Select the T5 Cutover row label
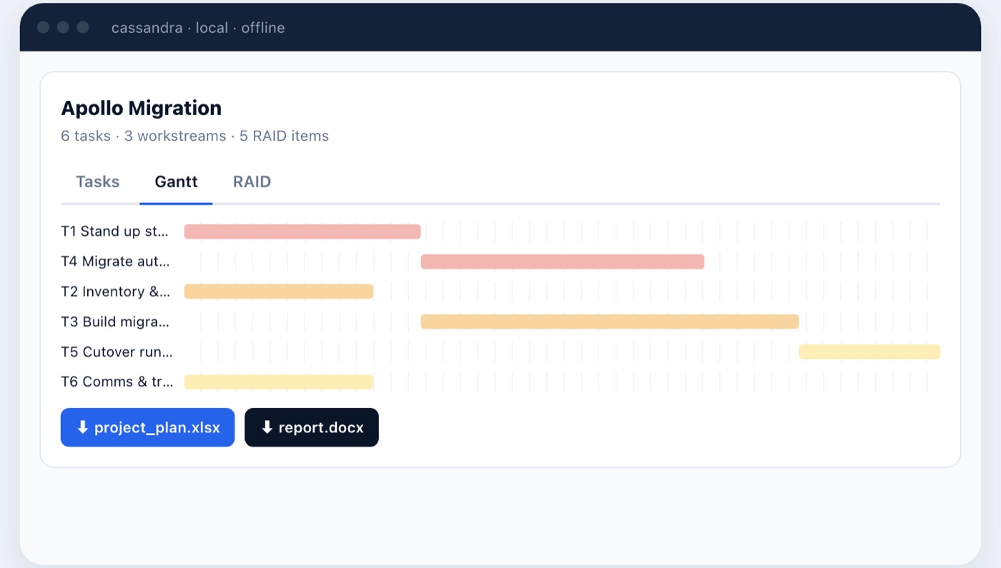The width and height of the screenshot is (1001, 568). 117,352
